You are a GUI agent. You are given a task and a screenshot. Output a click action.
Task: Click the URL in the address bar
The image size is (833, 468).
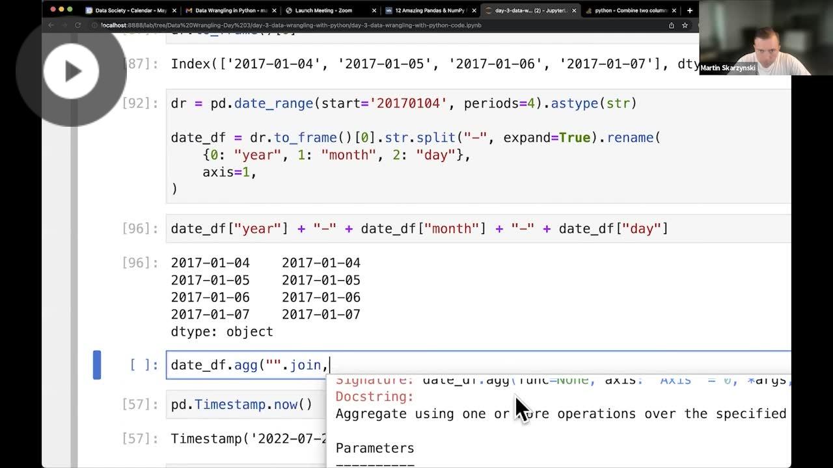[260, 25]
